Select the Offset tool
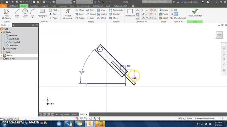227x127 pixels. pyautogui.click(x=102, y=18)
